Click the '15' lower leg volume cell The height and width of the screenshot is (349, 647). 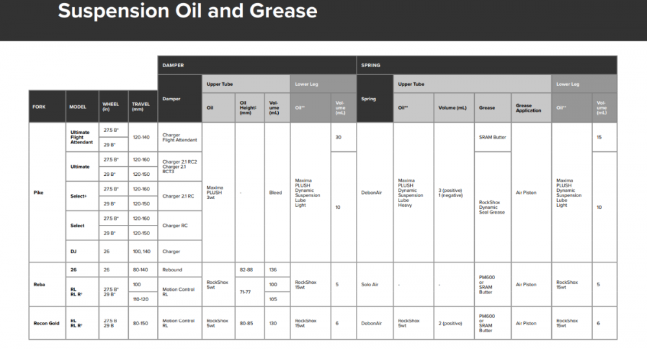[604, 137]
